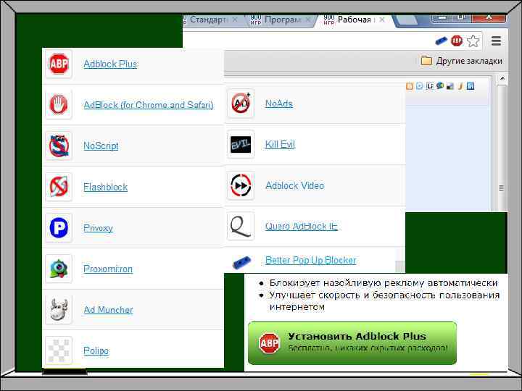Close the Стандарт tab

click(x=235, y=20)
